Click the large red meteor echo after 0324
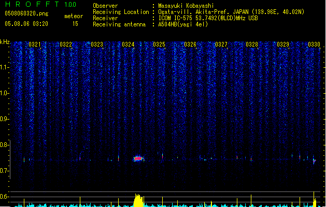Viewport: 326px width, 207px height. 138,159
